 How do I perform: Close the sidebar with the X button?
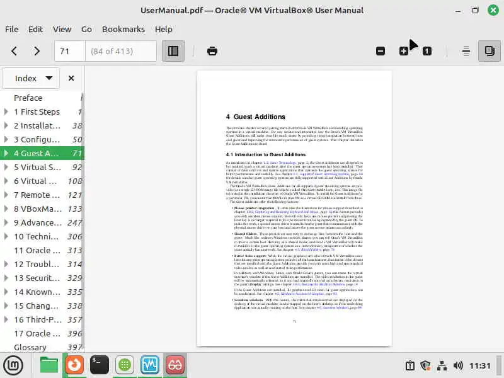[71, 78]
